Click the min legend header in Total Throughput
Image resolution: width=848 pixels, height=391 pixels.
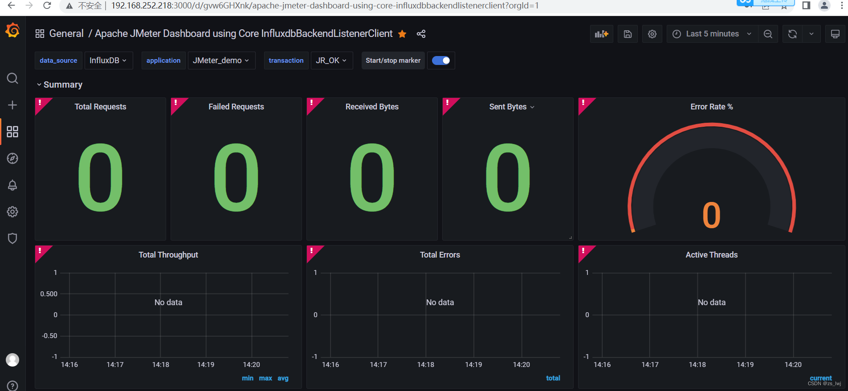(248, 378)
